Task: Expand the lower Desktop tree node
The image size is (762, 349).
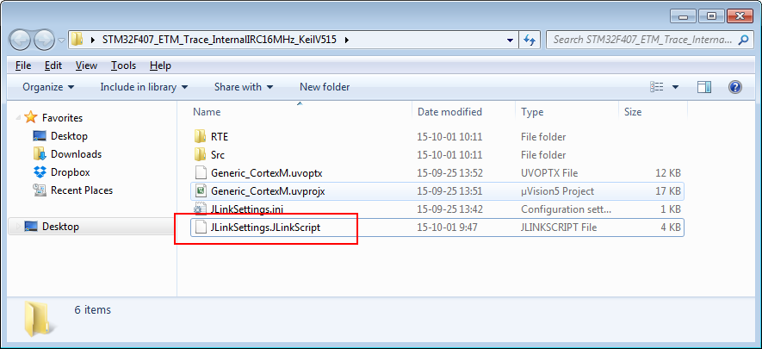Action: click(x=18, y=227)
